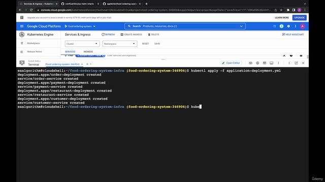The image size is (325, 182).
Task: Click 'deployment.apps/order-deployment created' output line
Action: click(x=59, y=75)
